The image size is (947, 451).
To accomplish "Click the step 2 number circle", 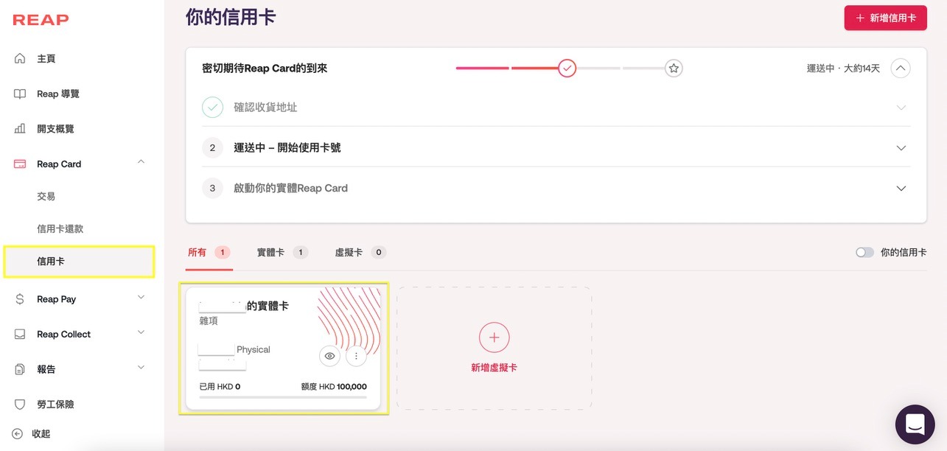I will point(212,148).
